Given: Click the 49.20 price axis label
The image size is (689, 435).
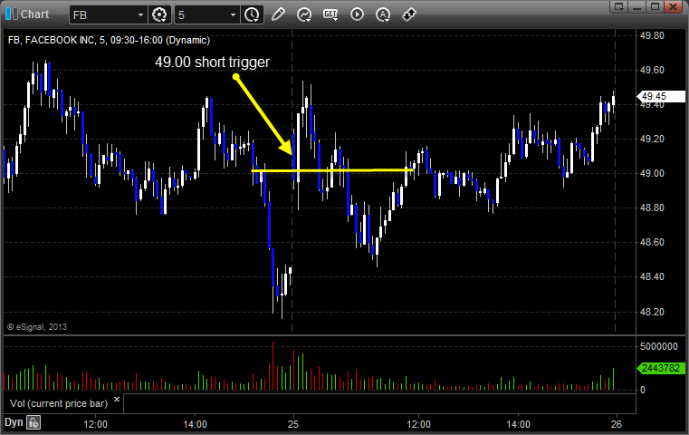Looking at the screenshot, I should tap(652, 139).
